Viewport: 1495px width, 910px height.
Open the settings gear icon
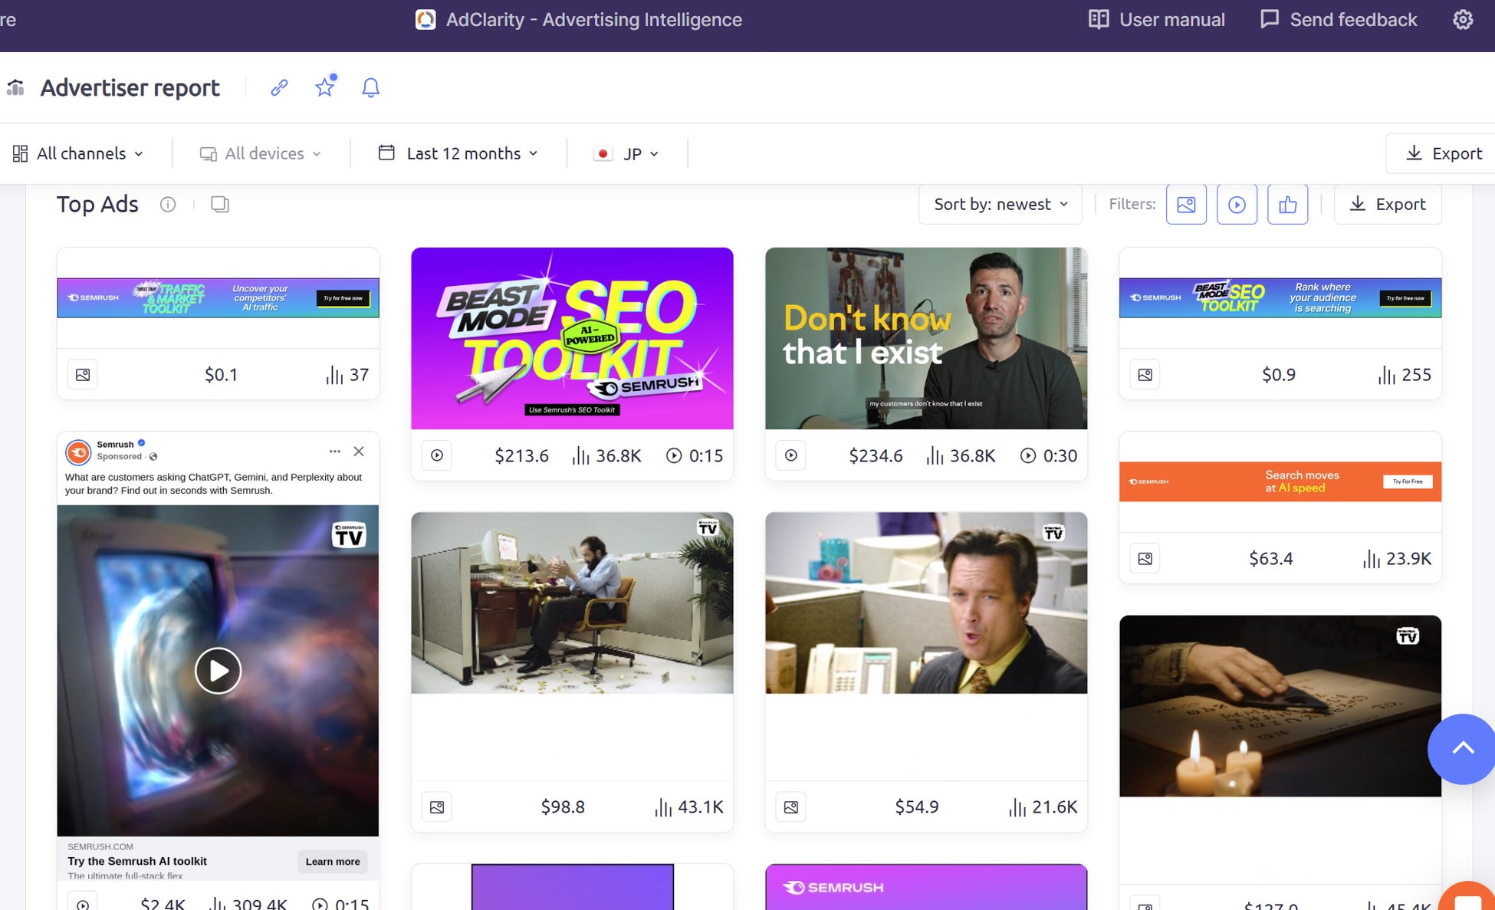[1463, 20]
